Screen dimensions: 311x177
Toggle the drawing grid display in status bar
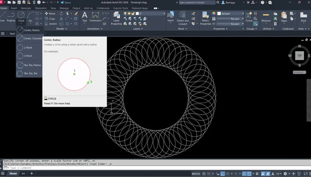pos(204,174)
